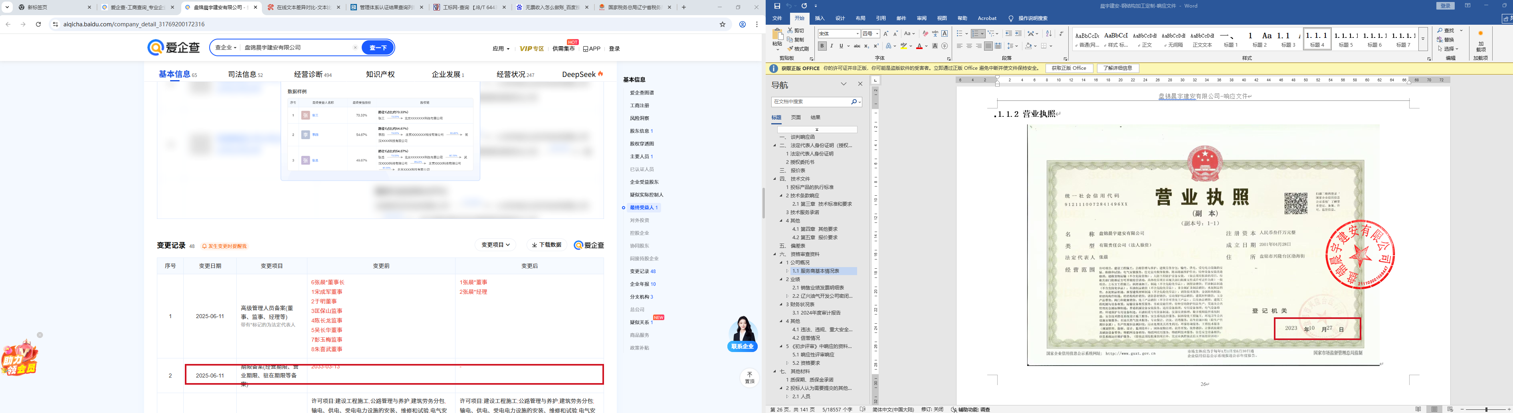Switch to the 经营诊断 tab on Aiqicha
This screenshot has width=1513, height=413.
313,75
